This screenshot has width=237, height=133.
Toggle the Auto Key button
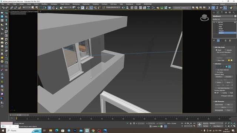click(206, 123)
